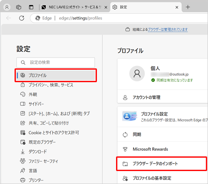This screenshot has width=208, height=184.
Task: Click the browser back arrow
Action: click(8, 18)
